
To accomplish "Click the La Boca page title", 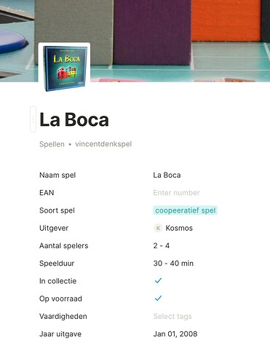I will tap(74, 119).
